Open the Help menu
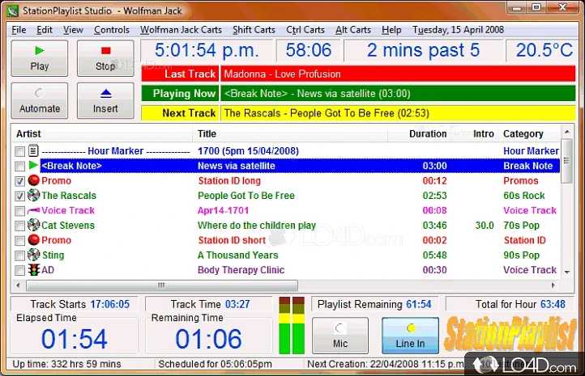Viewport: 585px width, 376px height. click(391, 30)
